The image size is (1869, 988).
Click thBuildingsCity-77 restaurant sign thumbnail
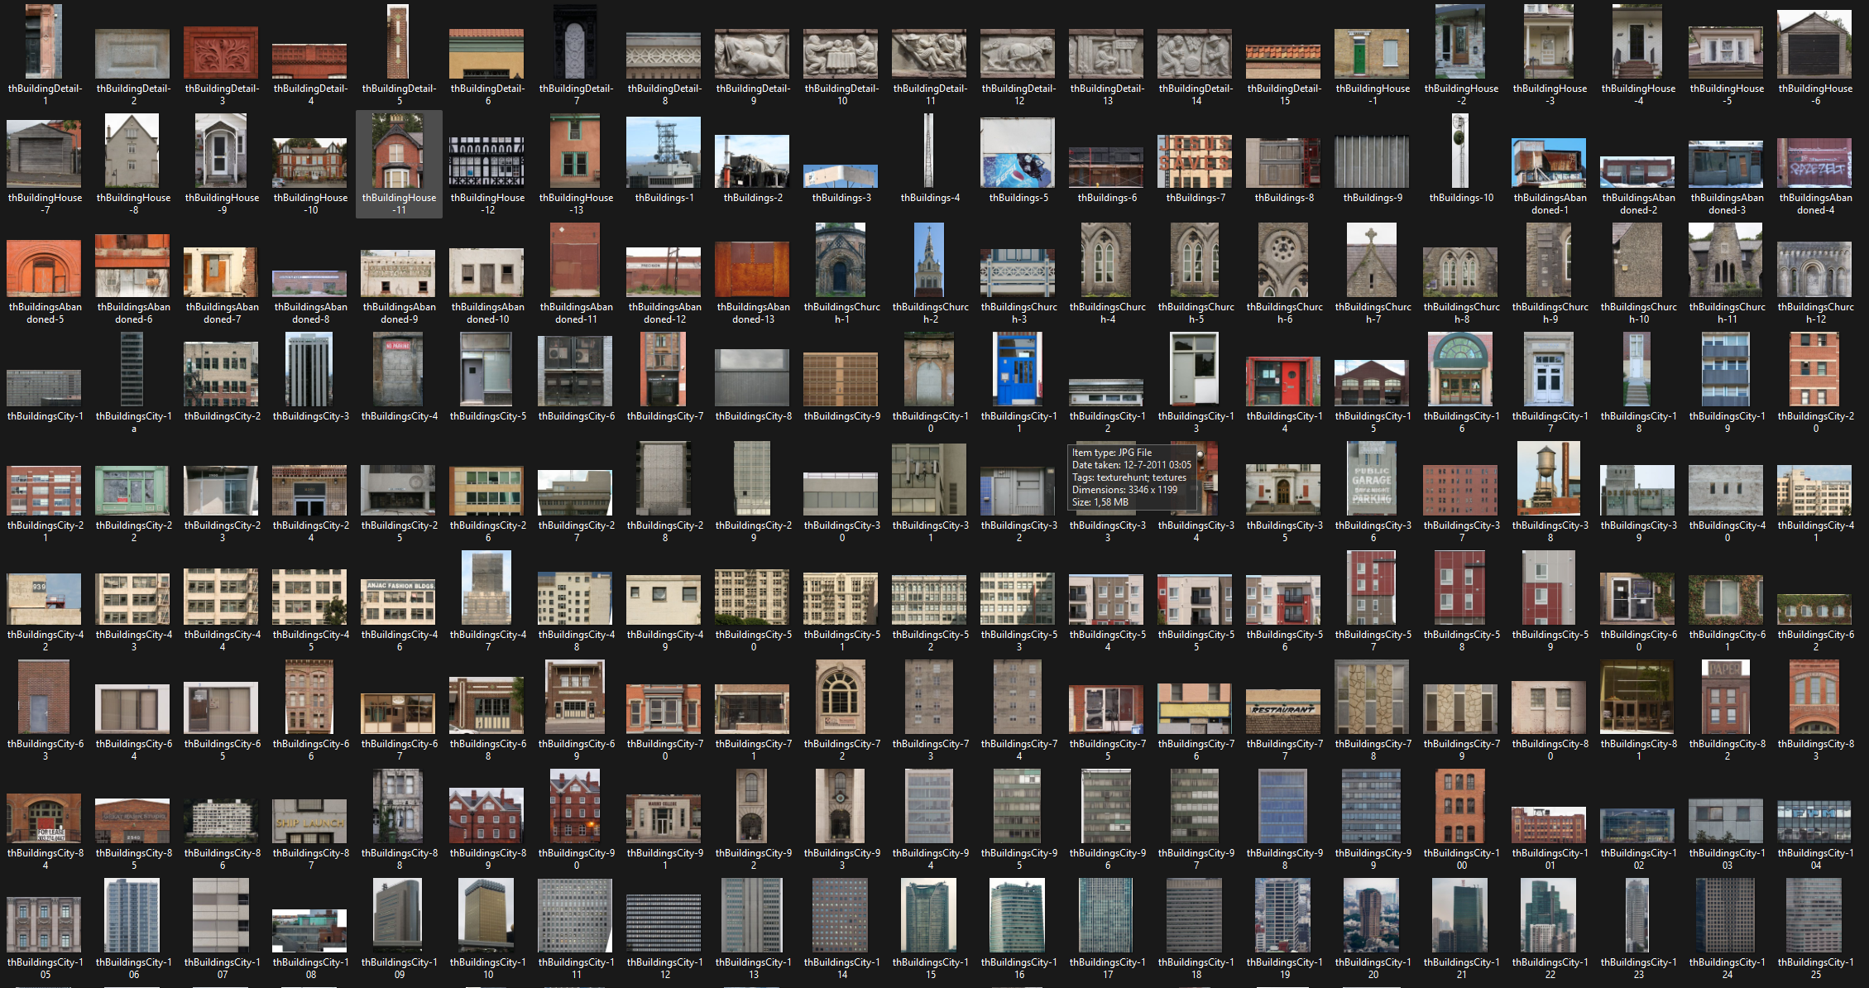tap(1283, 711)
